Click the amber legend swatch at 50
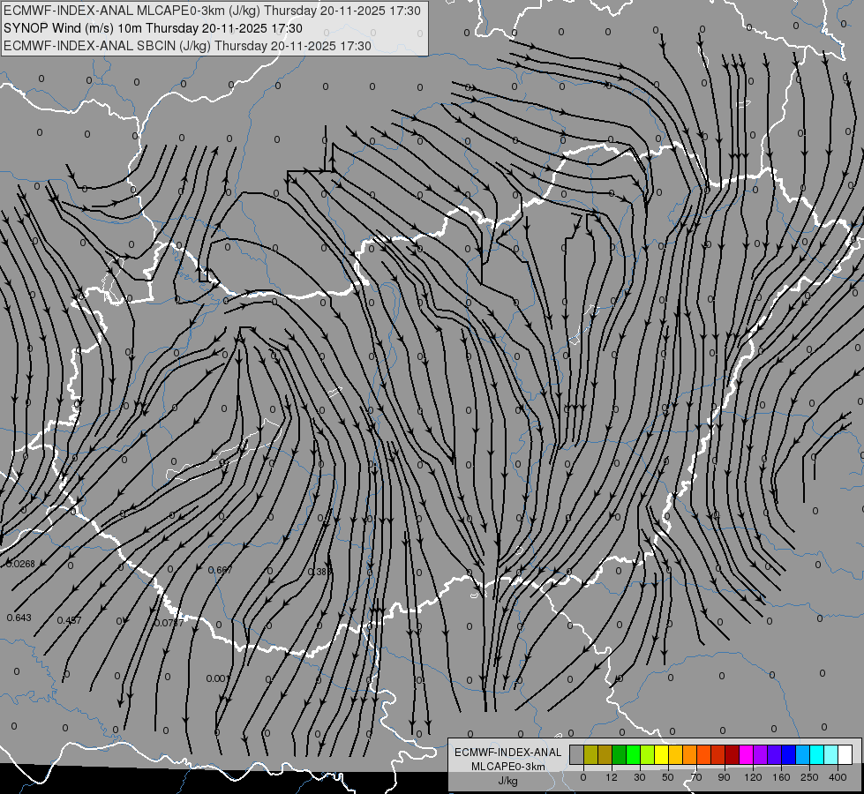This screenshot has width=864, height=794. 675,754
